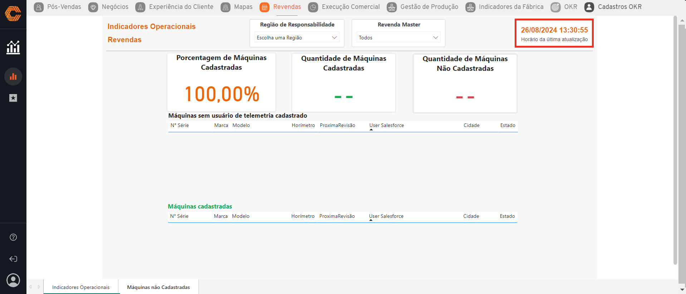Sort Máquinas cadastradas table by User Salesforce
This screenshot has height=294, width=686.
(386, 216)
